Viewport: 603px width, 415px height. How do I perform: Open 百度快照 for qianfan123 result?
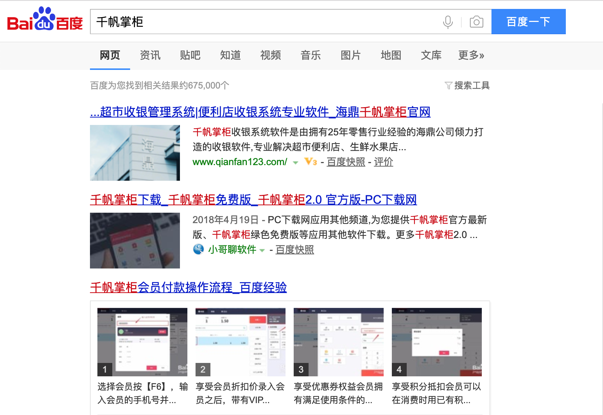346,162
